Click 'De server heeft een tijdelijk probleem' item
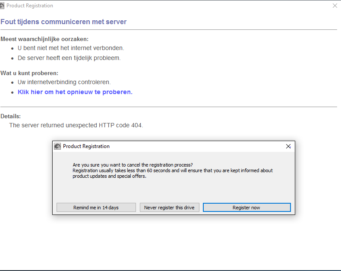The image size is (341, 271). (69, 58)
